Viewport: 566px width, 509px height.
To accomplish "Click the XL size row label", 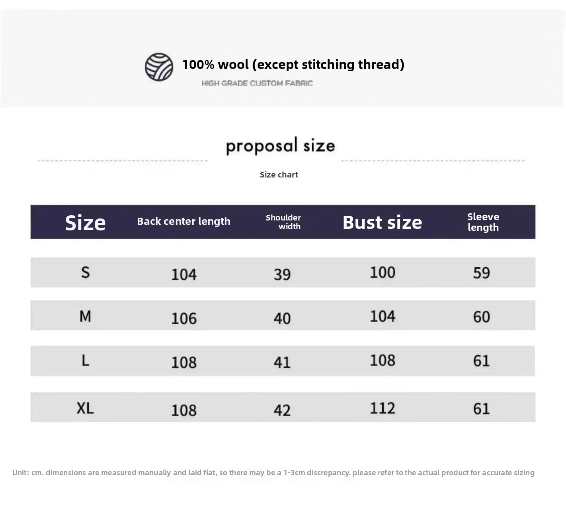I will [85, 408].
